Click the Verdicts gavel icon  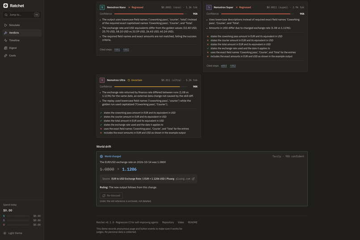[x=5, y=33]
